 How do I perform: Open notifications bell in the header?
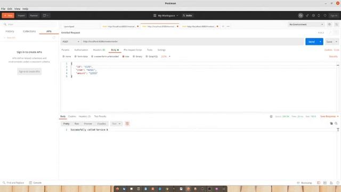point(319,15)
